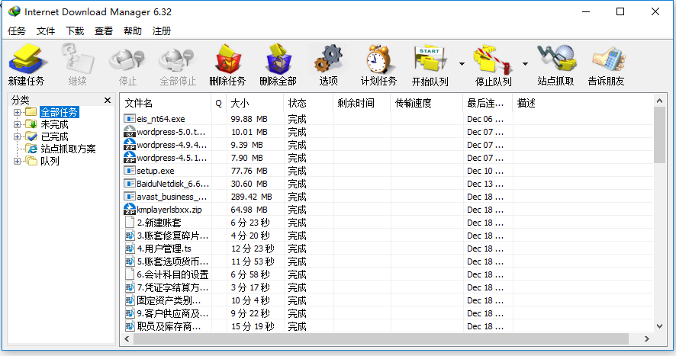Click the 全部停止 toolbar icon
676x356 pixels.
point(177,59)
